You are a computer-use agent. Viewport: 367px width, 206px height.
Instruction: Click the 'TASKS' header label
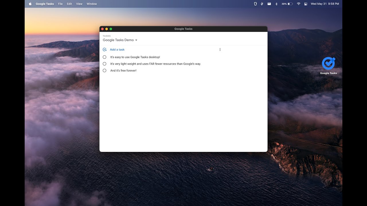pyautogui.click(x=107, y=36)
